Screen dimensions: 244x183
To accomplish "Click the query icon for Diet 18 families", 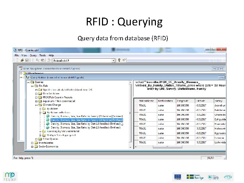I will pyautogui.click(x=48, y=124).
